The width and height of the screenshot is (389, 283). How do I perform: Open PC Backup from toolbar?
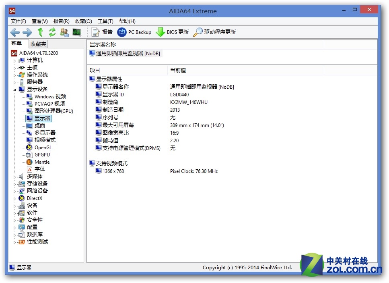click(134, 32)
